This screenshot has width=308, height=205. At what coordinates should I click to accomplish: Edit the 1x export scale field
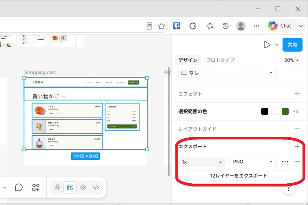(197, 162)
